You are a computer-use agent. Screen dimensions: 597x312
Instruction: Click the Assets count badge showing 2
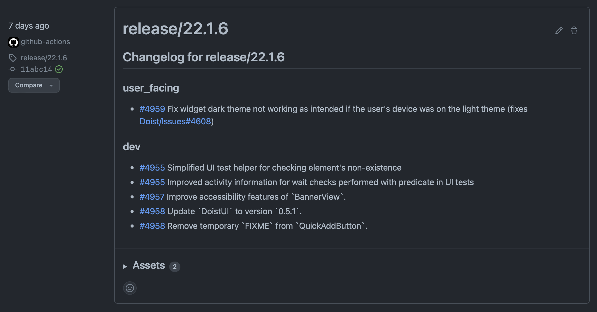175,266
